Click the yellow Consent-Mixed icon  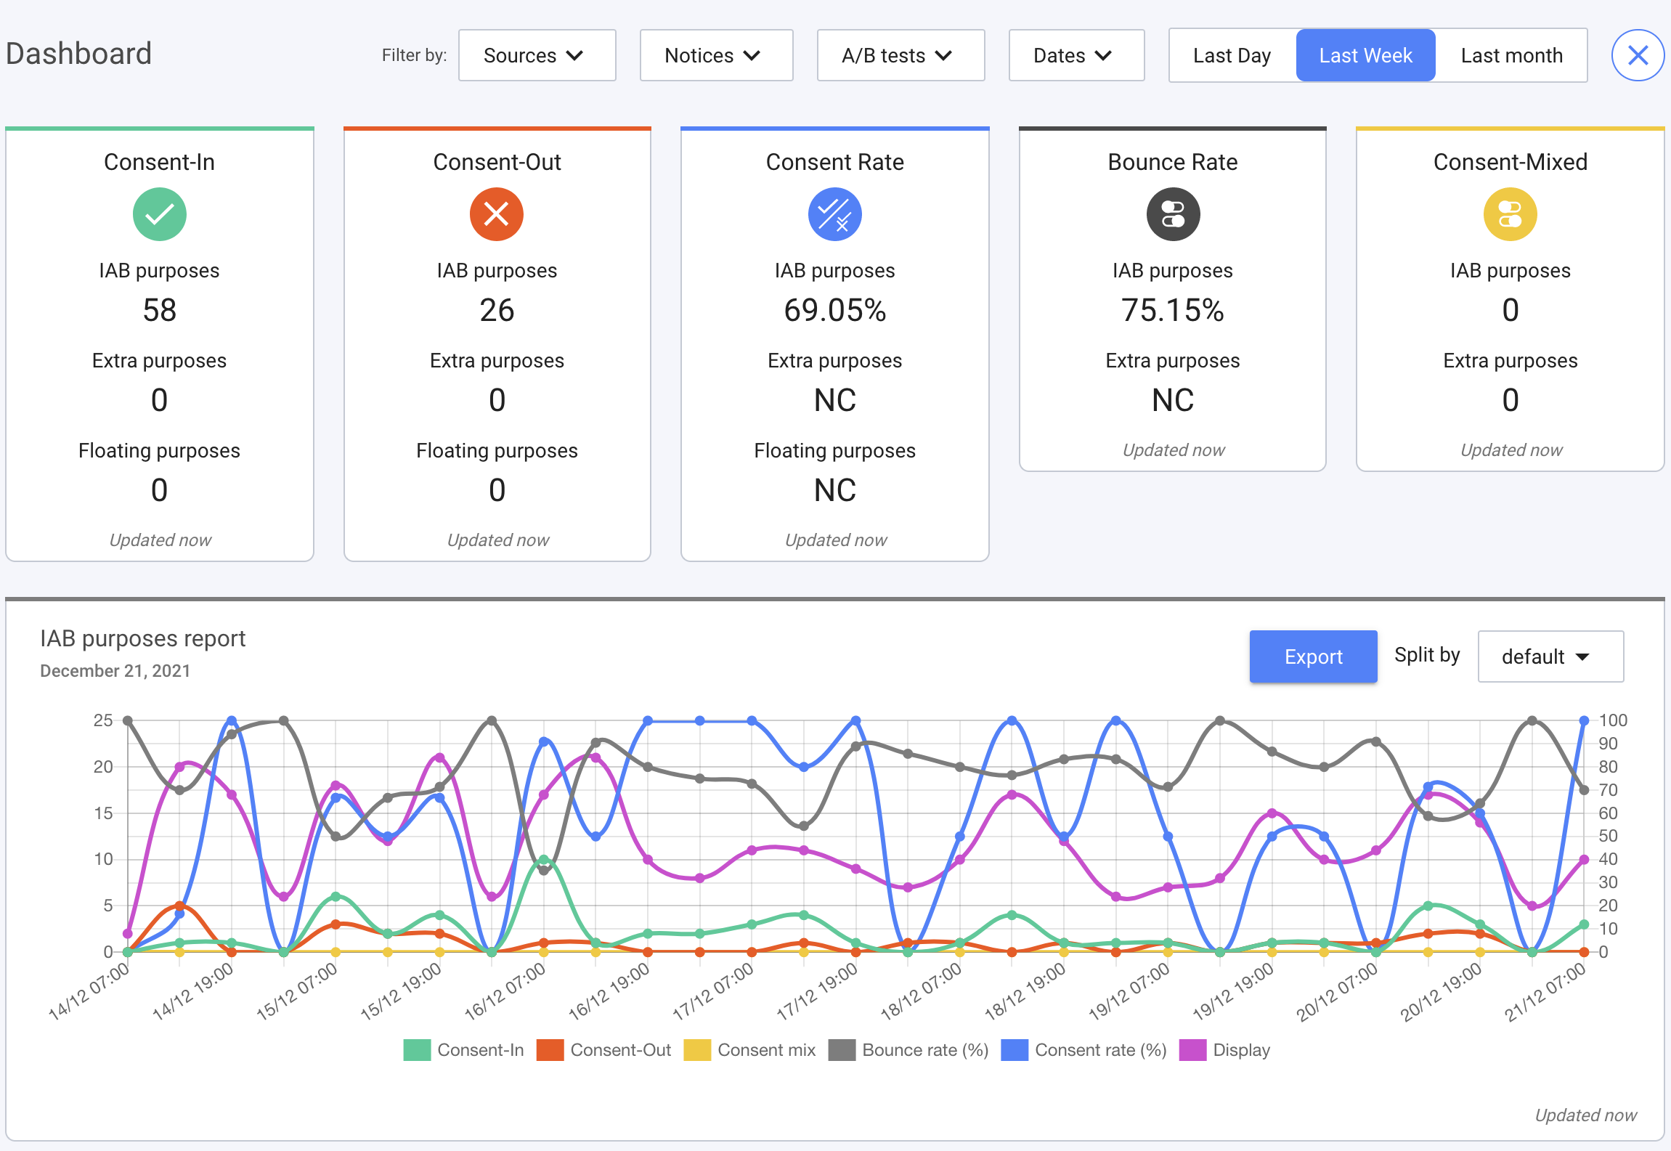(x=1510, y=214)
